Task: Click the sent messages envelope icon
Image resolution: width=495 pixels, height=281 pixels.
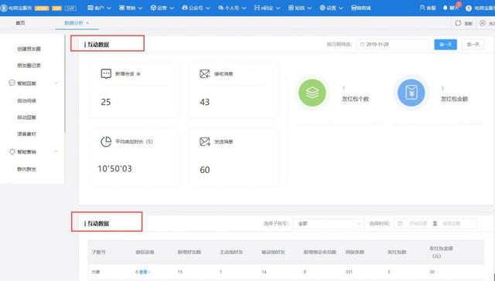Action: point(205,142)
